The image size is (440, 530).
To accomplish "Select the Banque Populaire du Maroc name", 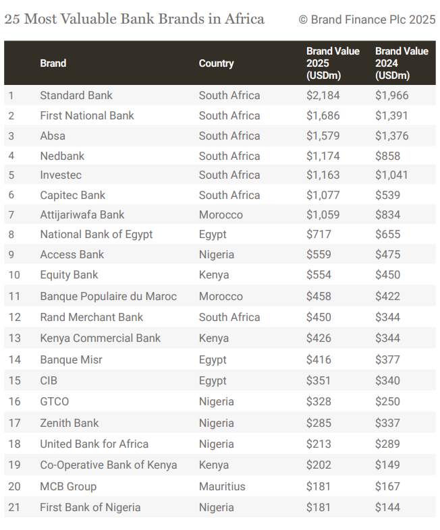I will pyautogui.click(x=108, y=296).
